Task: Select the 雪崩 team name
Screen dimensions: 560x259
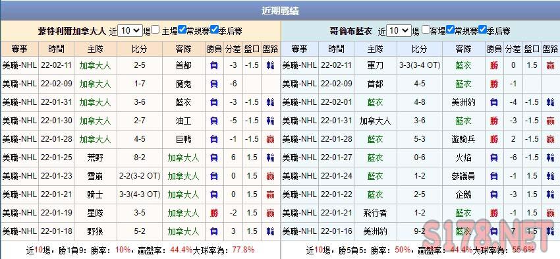Action: (x=95, y=176)
